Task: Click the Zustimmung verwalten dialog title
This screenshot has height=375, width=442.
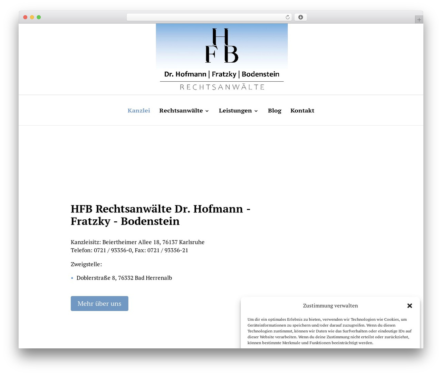Action: 330,306
